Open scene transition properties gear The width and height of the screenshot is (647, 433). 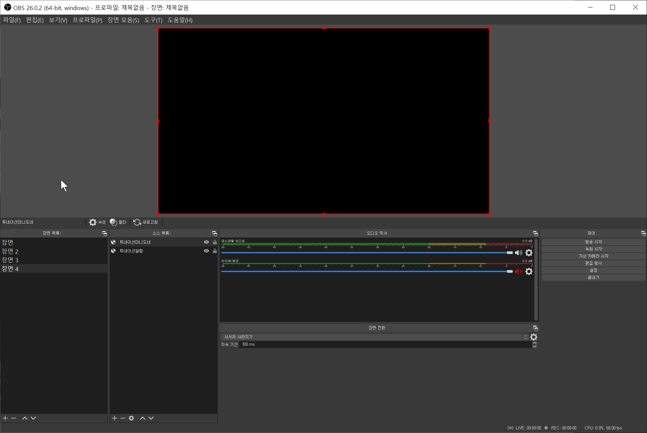point(534,337)
